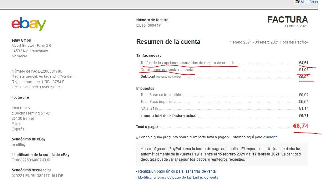The width and height of the screenshot is (322, 183).
Task: Click Registernummer: HRB 13754 P
Action: click(x=38, y=82)
